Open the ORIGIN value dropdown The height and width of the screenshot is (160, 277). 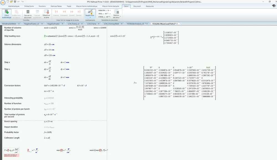tap(110, 11)
